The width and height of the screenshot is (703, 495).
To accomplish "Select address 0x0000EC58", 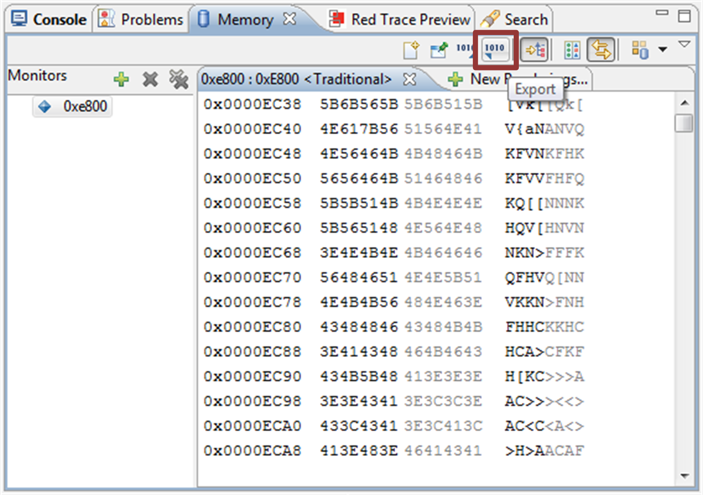I will click(x=252, y=203).
